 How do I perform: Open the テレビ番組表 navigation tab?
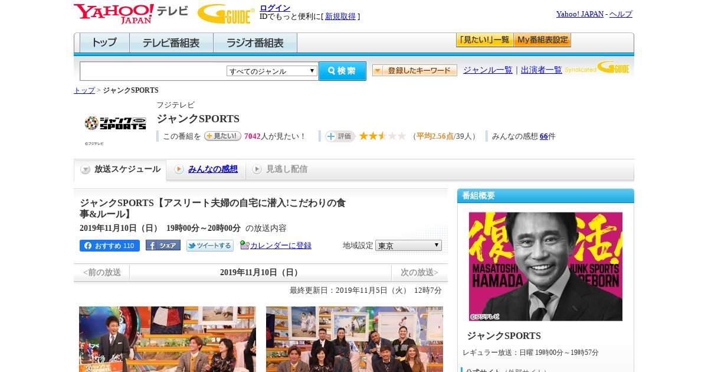(x=171, y=43)
